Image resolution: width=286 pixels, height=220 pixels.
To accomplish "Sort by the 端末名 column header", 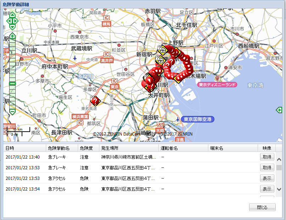I will point(233,148).
